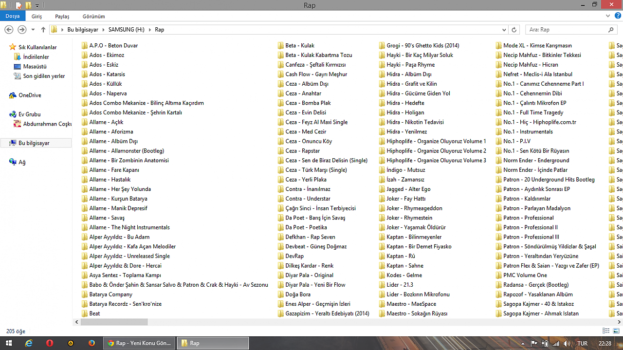Launch Opera from the taskbar
Screen dimensions: 623x350
50,343
